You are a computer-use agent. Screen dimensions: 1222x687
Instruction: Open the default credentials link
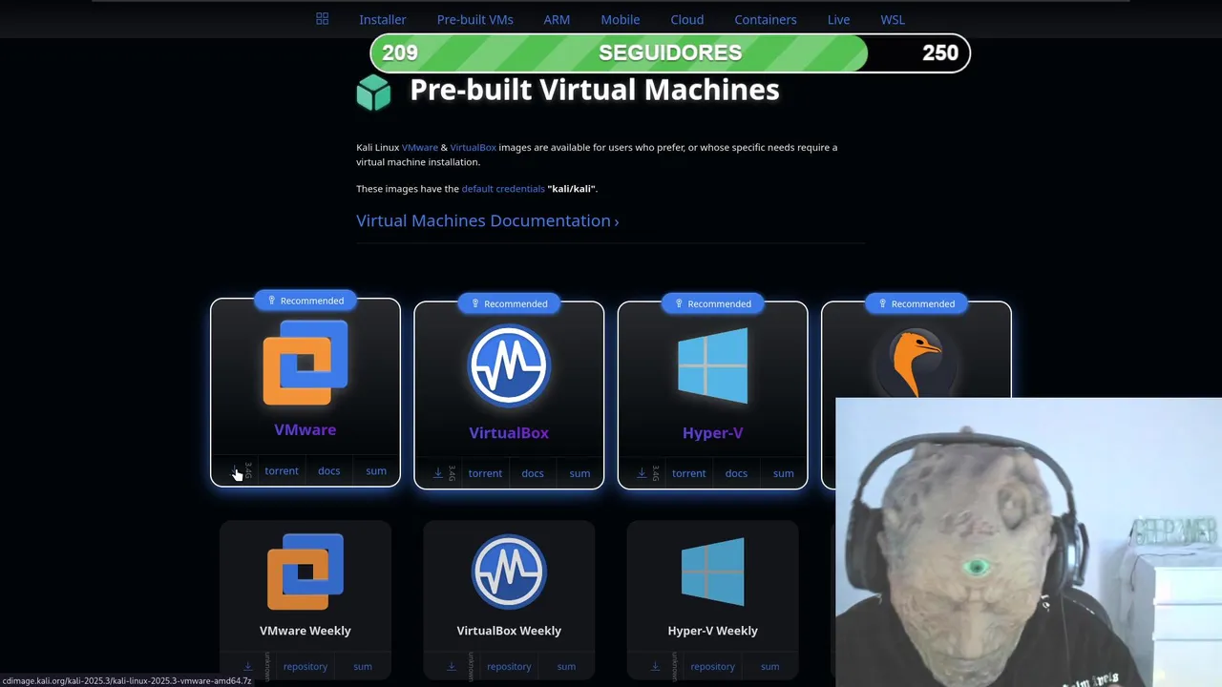503,189
